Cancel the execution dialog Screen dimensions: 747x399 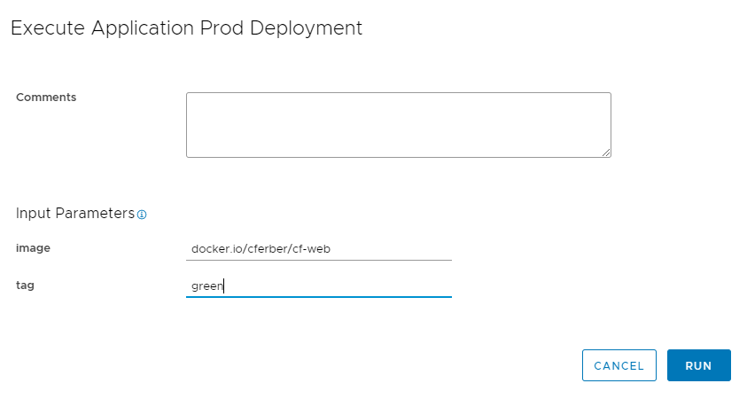pyautogui.click(x=619, y=365)
